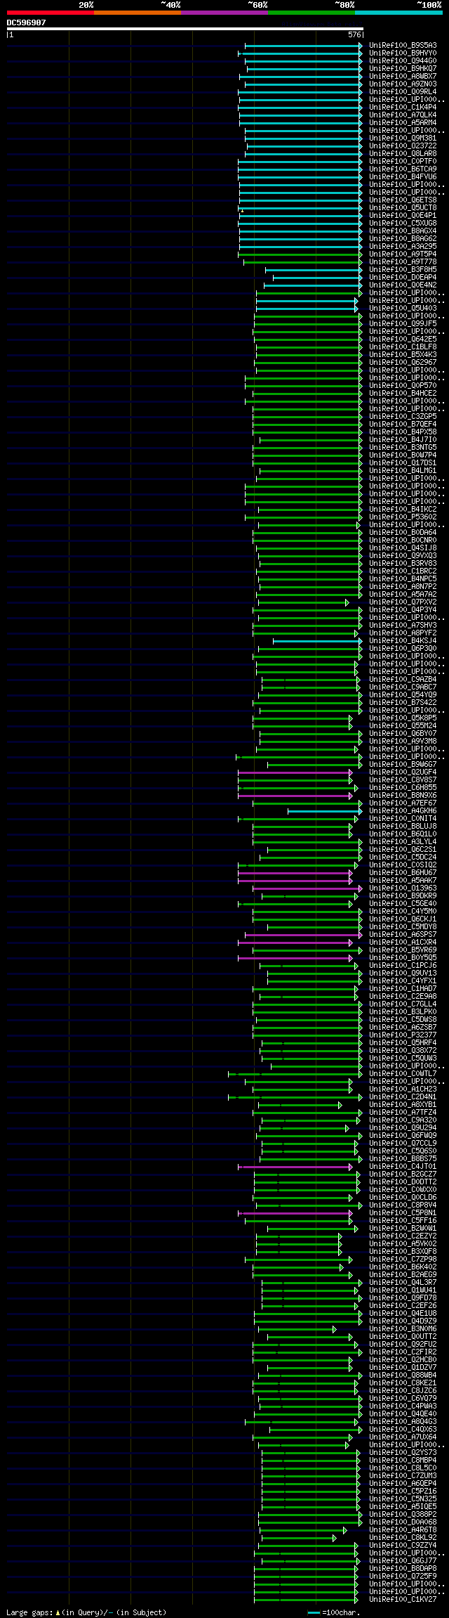Click hit label UniRef100_A8Q4G3
Viewport: 449px width, 1618px height.
[403, 1422]
